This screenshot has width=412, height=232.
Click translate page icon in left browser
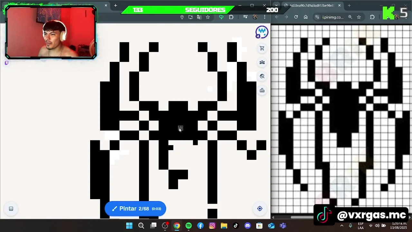pos(199,17)
